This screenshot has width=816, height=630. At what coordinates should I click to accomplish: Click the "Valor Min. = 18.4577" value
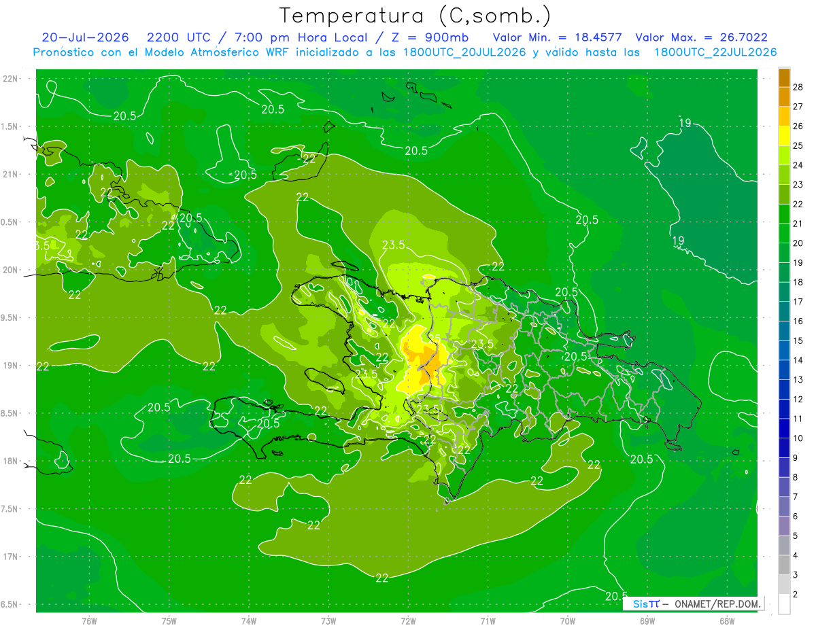pos(557,37)
